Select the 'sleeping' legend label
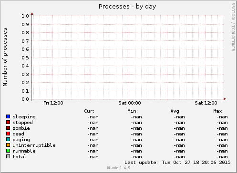 24,117
